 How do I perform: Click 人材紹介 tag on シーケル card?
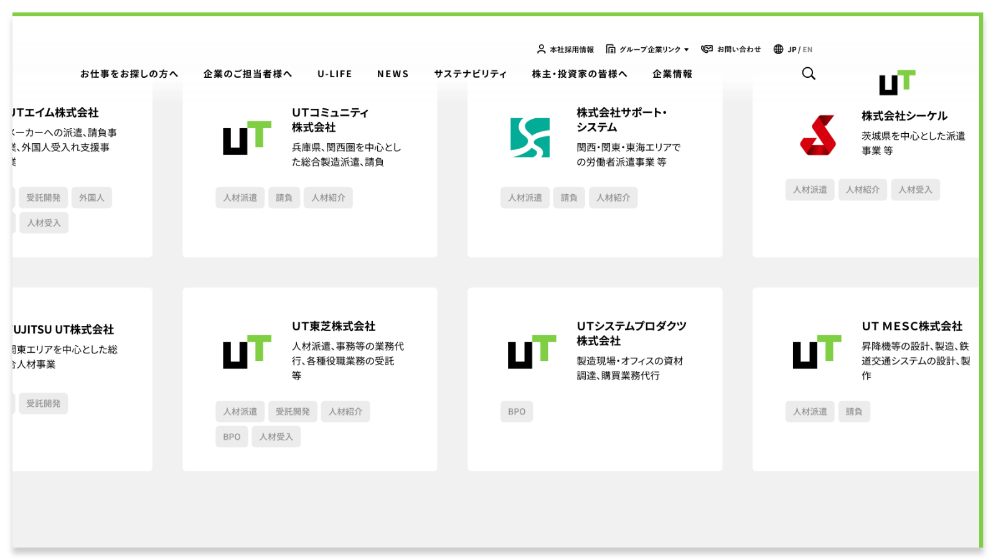pyautogui.click(x=863, y=190)
